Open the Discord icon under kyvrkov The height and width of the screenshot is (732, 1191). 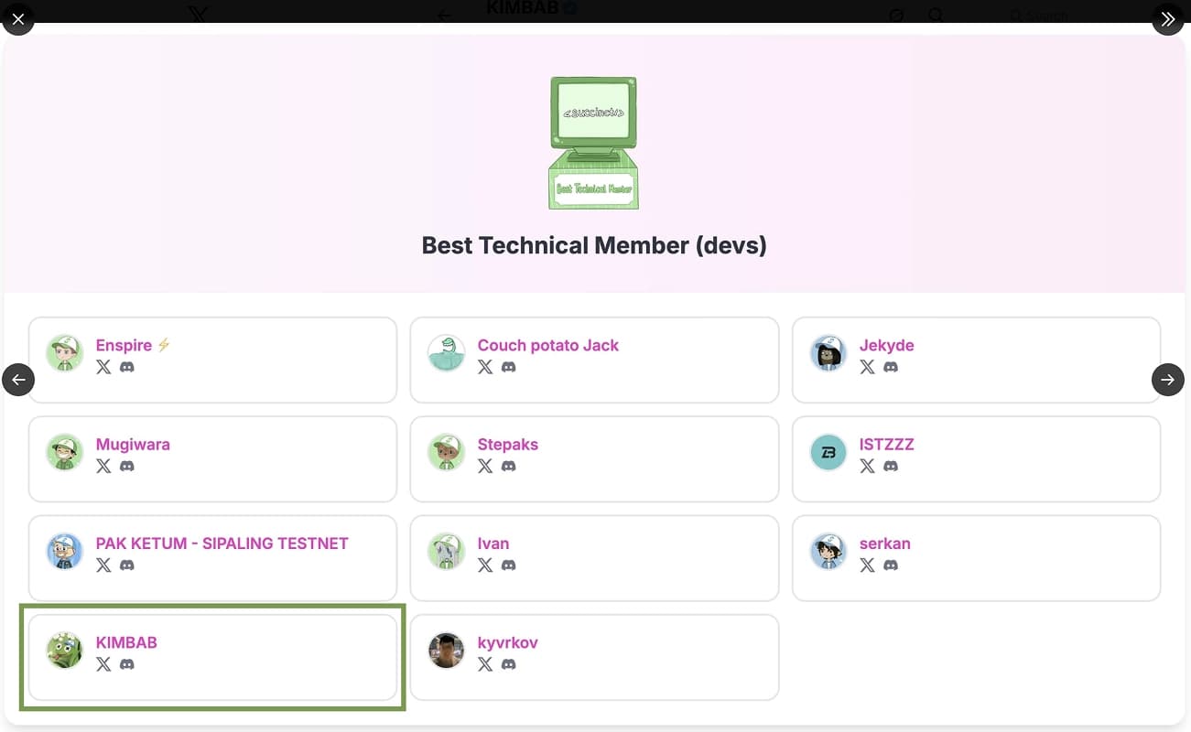(x=509, y=664)
